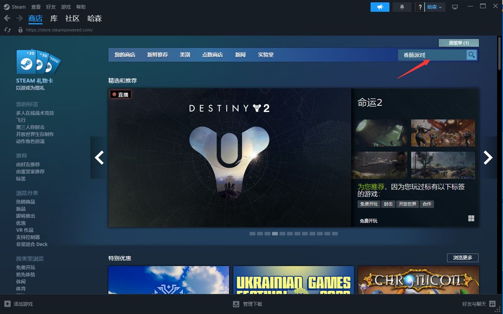Open the Ukrainian Games Festival offer
503x314 pixels.
[x=293, y=280]
